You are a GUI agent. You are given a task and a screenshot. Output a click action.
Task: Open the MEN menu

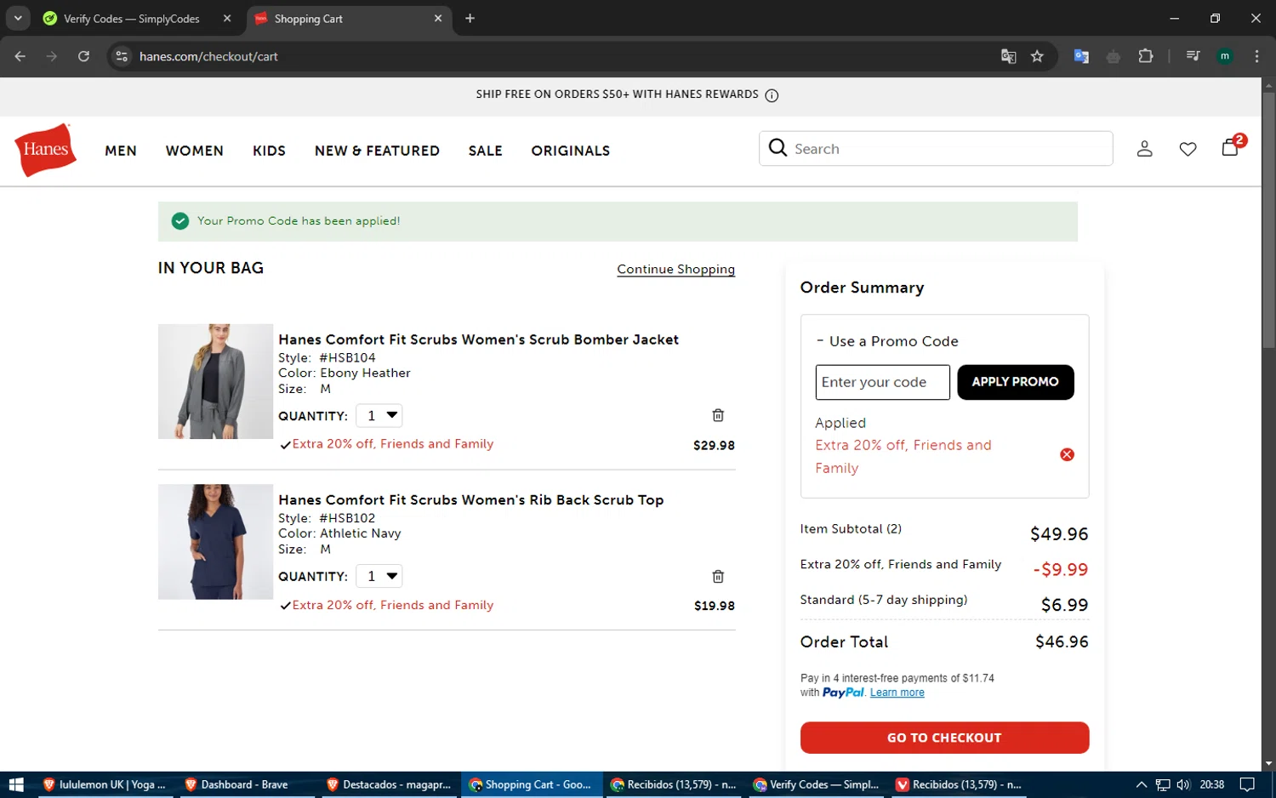pos(121,151)
